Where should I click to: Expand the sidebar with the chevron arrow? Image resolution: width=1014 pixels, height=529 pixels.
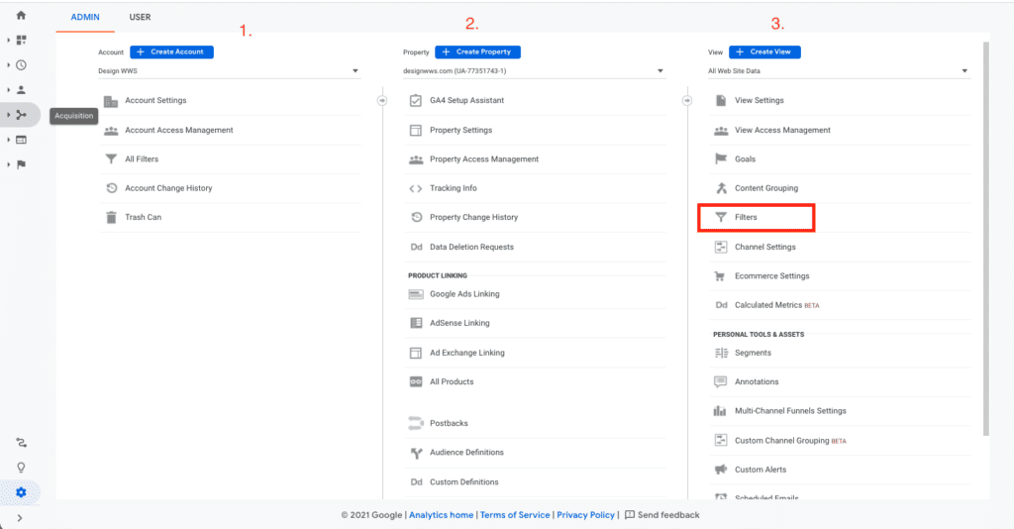coord(20,518)
